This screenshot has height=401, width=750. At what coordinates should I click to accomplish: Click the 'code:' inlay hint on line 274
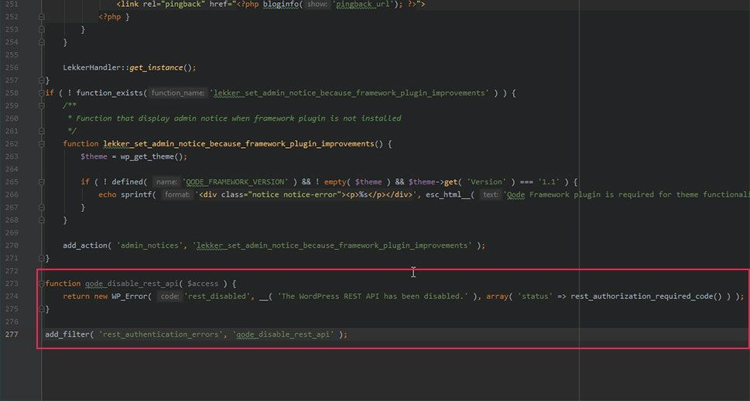pyautogui.click(x=170, y=296)
